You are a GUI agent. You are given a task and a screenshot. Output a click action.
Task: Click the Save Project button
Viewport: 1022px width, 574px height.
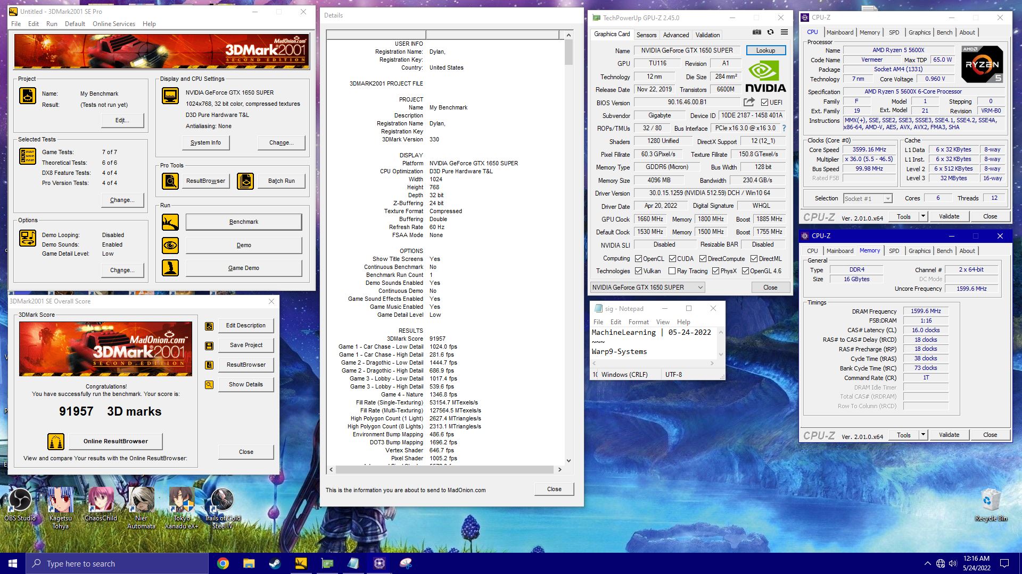(246, 345)
